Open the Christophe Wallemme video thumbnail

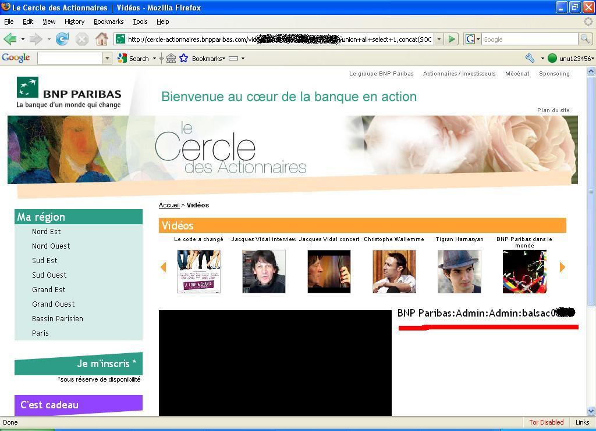click(394, 271)
